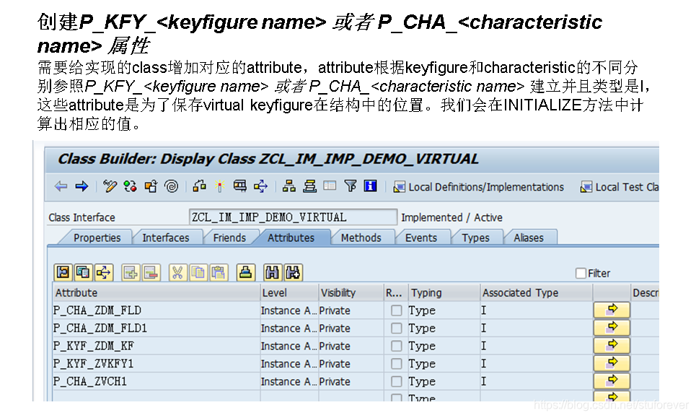Click the spiral Check icon
The image size is (696, 418).
tap(172, 186)
